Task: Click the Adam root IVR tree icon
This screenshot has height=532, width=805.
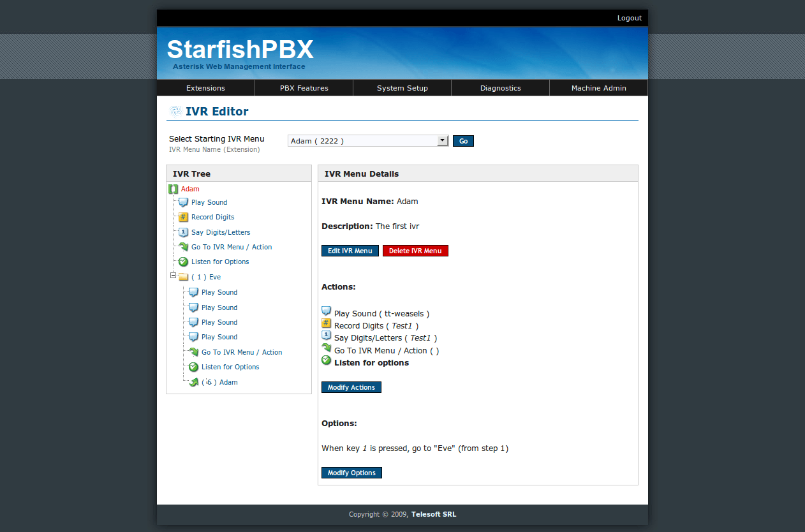Action: (173, 189)
